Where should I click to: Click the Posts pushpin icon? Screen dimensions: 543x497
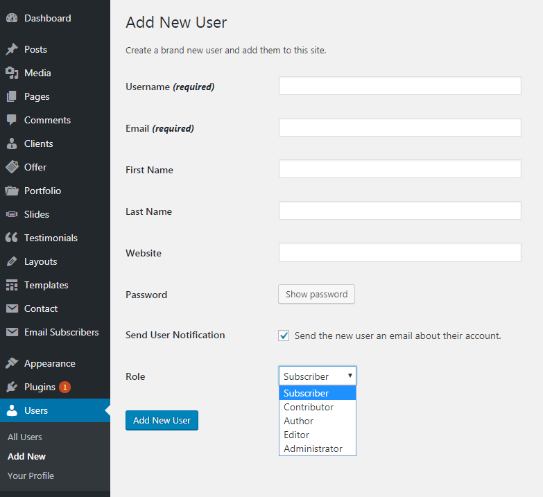click(12, 49)
